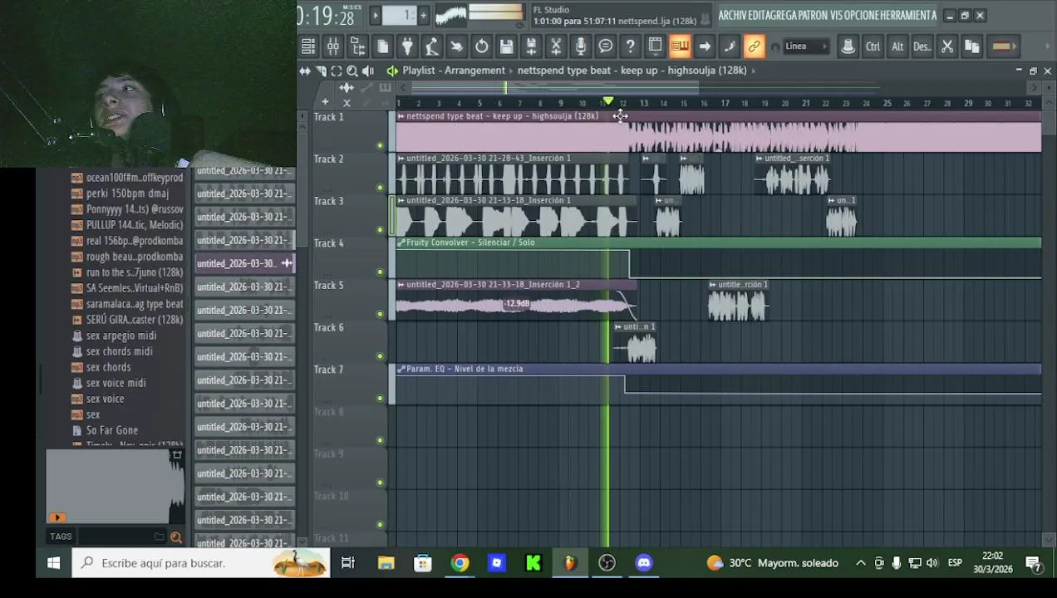Click the plus button next to pattern number
The width and height of the screenshot is (1057, 598).
423,15
